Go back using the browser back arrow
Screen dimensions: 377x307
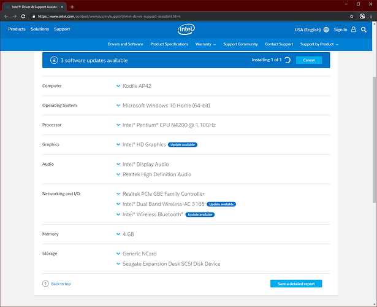(6, 16)
